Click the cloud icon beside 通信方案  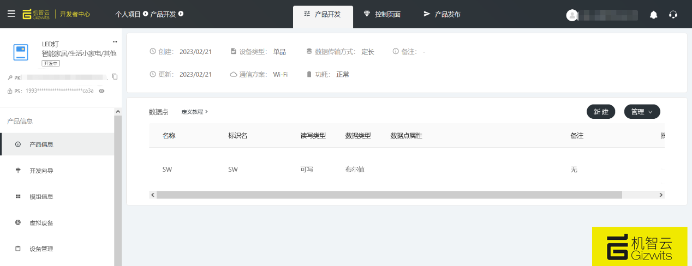coord(234,74)
